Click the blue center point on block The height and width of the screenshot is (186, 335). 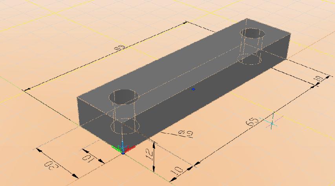pyautogui.click(x=193, y=89)
